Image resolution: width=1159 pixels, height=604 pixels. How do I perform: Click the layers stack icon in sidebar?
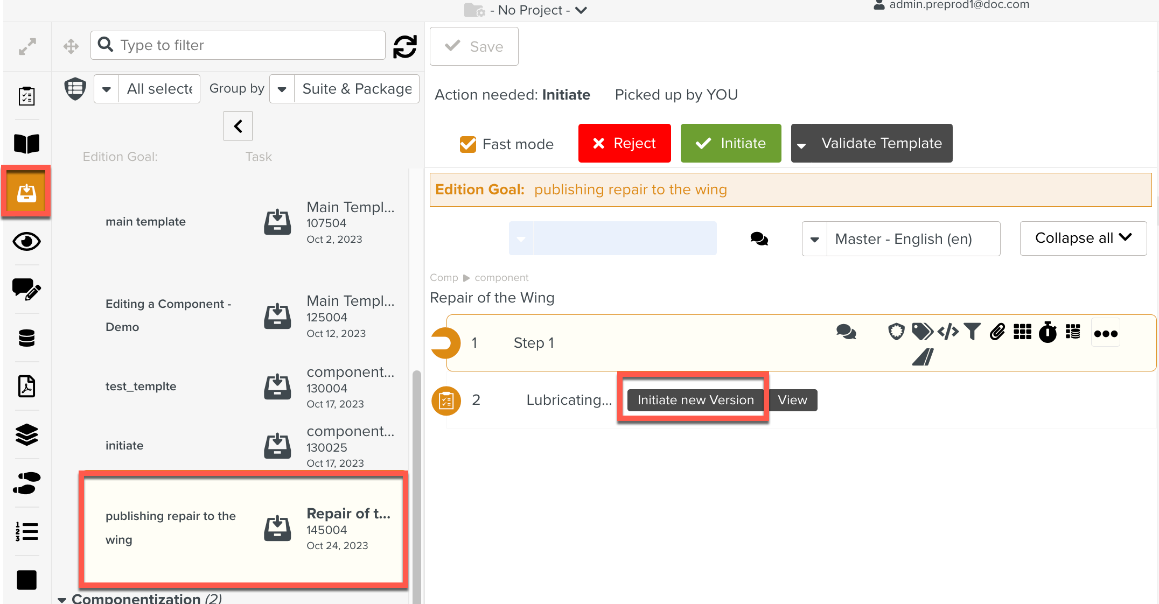[26, 434]
